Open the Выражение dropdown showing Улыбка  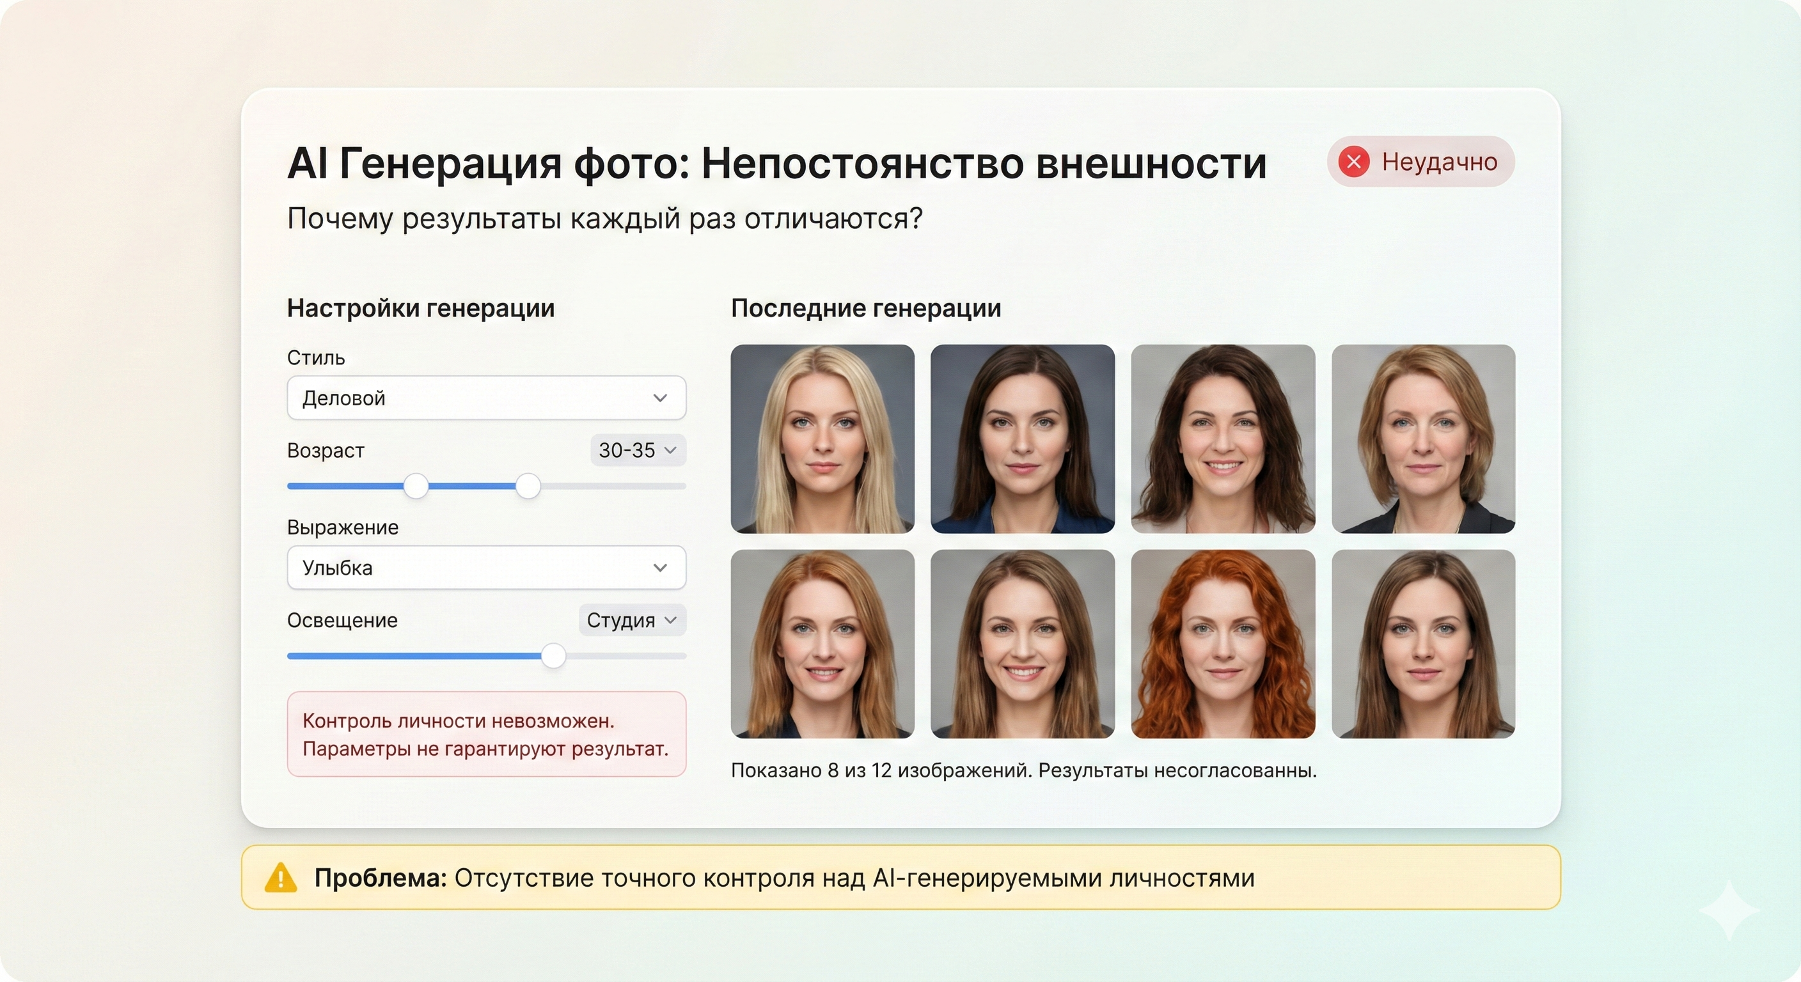(486, 568)
